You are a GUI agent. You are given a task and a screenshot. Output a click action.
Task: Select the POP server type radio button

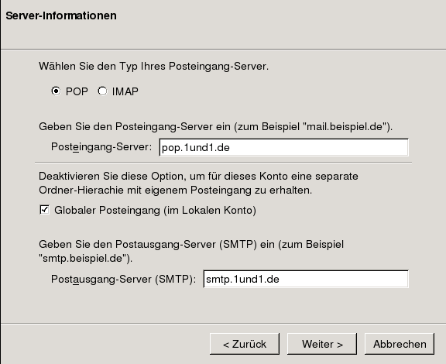(56, 91)
